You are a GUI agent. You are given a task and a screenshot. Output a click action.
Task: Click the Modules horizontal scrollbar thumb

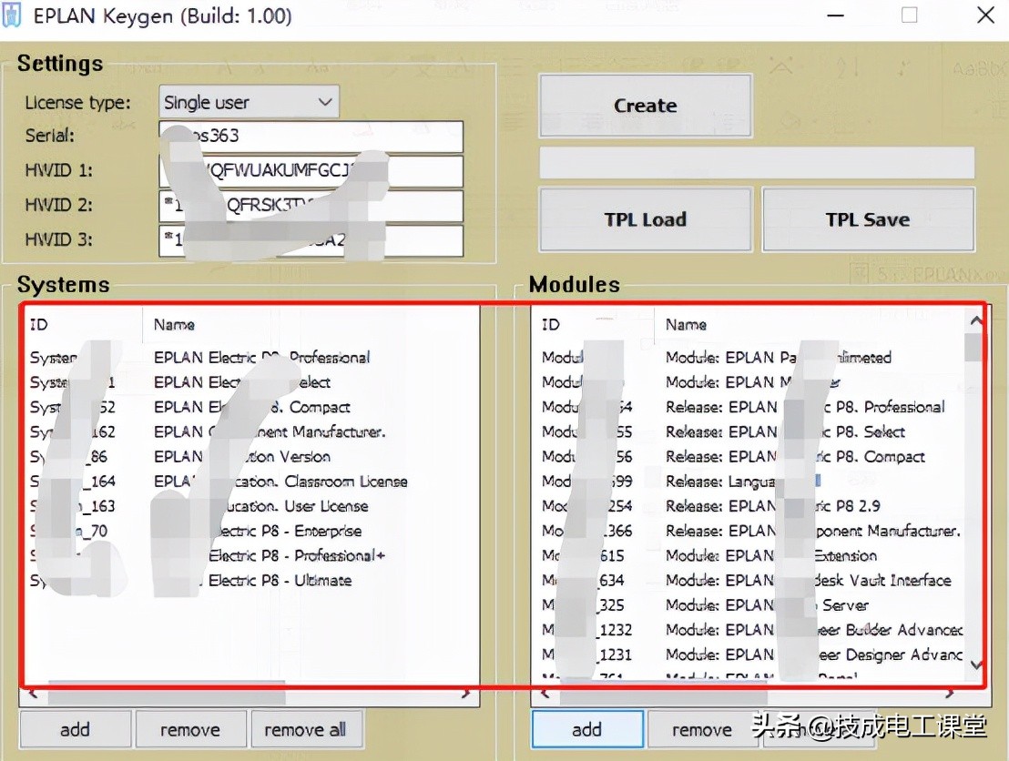coord(664,695)
